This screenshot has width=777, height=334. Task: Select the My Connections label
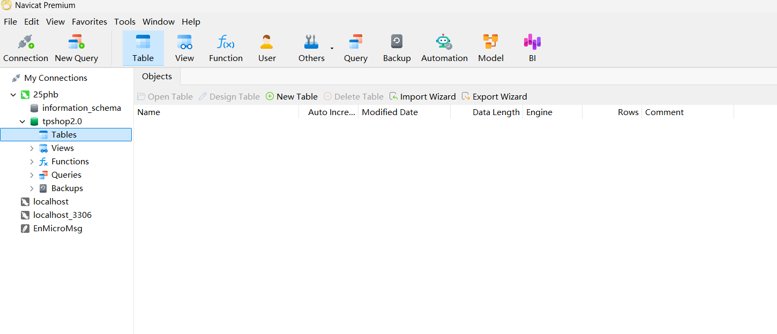[56, 78]
